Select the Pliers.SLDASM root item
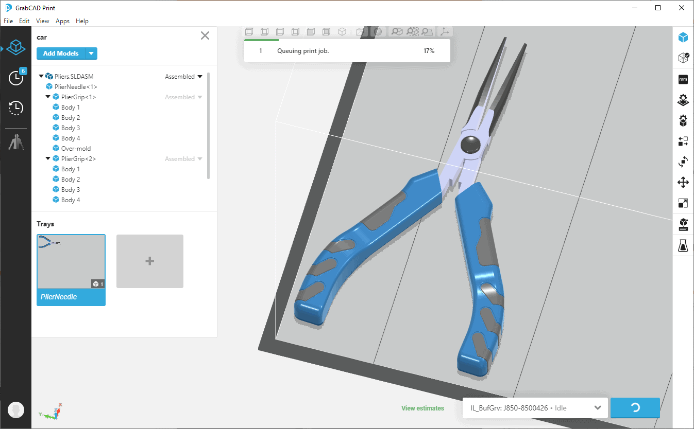Viewport: 694px width, 429px height. coord(74,77)
